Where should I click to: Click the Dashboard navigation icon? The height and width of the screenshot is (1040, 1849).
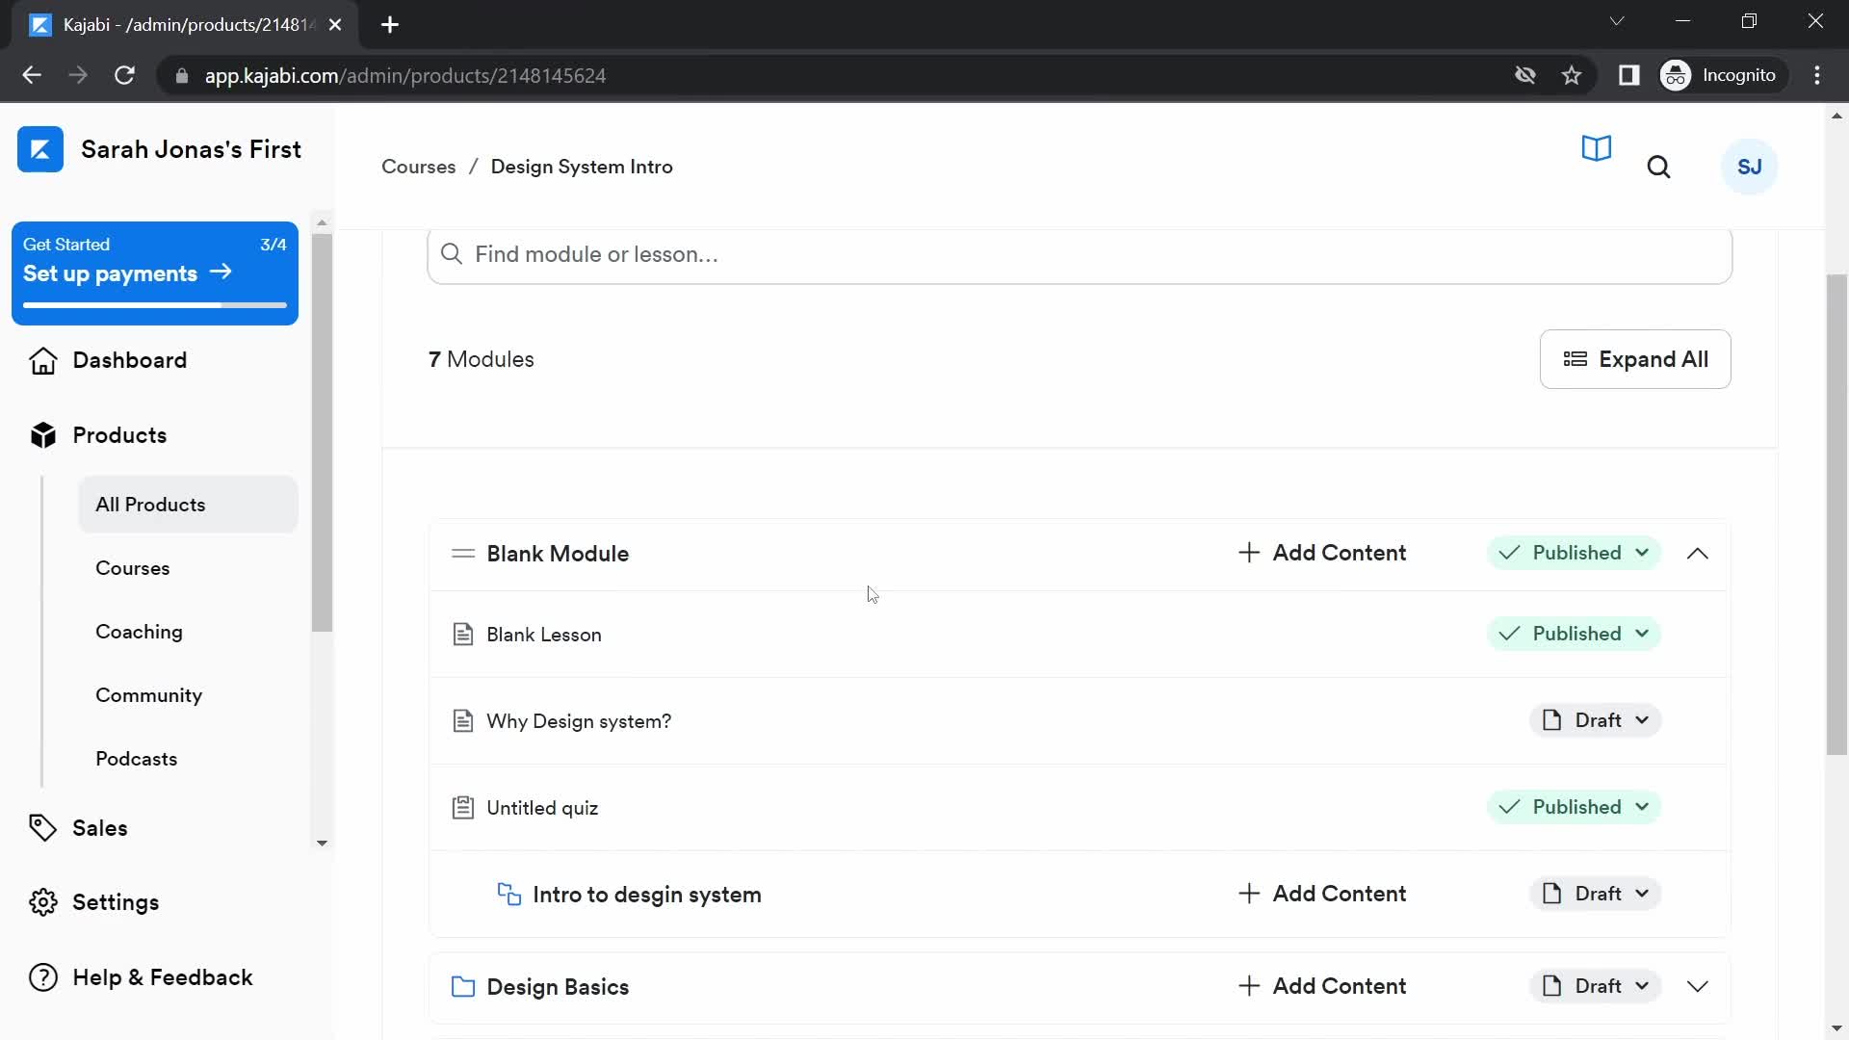[x=42, y=361]
